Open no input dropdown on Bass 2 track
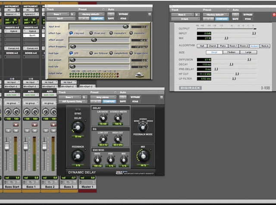This screenshot has height=205, width=276. click(x=50, y=82)
